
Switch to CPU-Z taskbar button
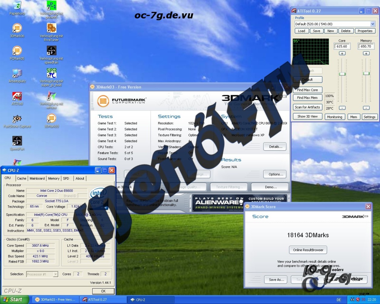pyautogui.click(x=150, y=299)
